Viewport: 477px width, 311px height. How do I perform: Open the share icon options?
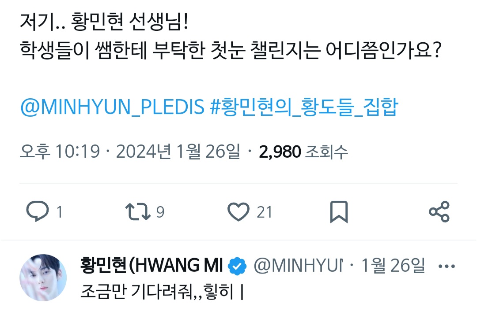439,211
